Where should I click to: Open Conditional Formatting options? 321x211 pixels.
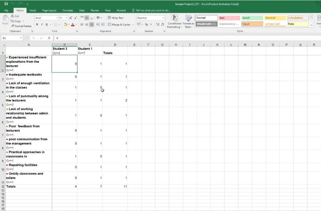[x=174, y=21]
